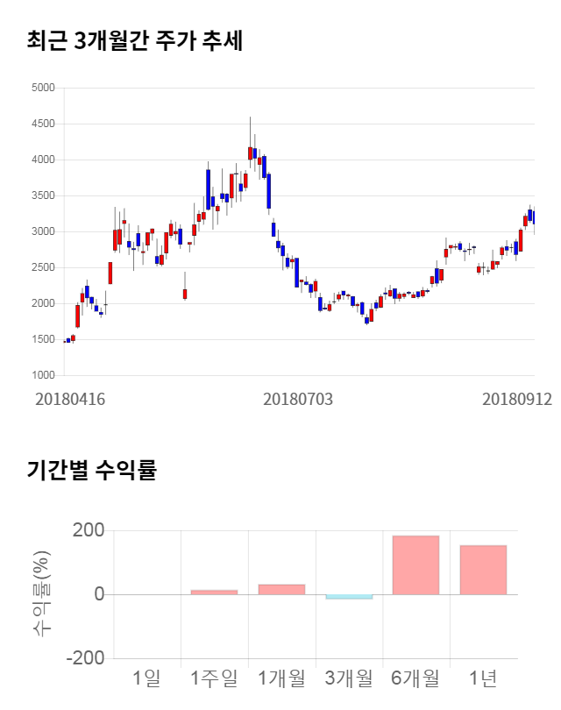Click the '6개월' period axis label
This screenshot has height=710, width=561.
click(x=416, y=678)
